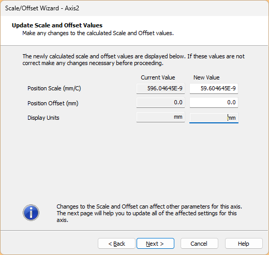Focus the New Value Display Units field
The width and height of the screenshot is (269, 255).
pyautogui.click(x=214, y=118)
